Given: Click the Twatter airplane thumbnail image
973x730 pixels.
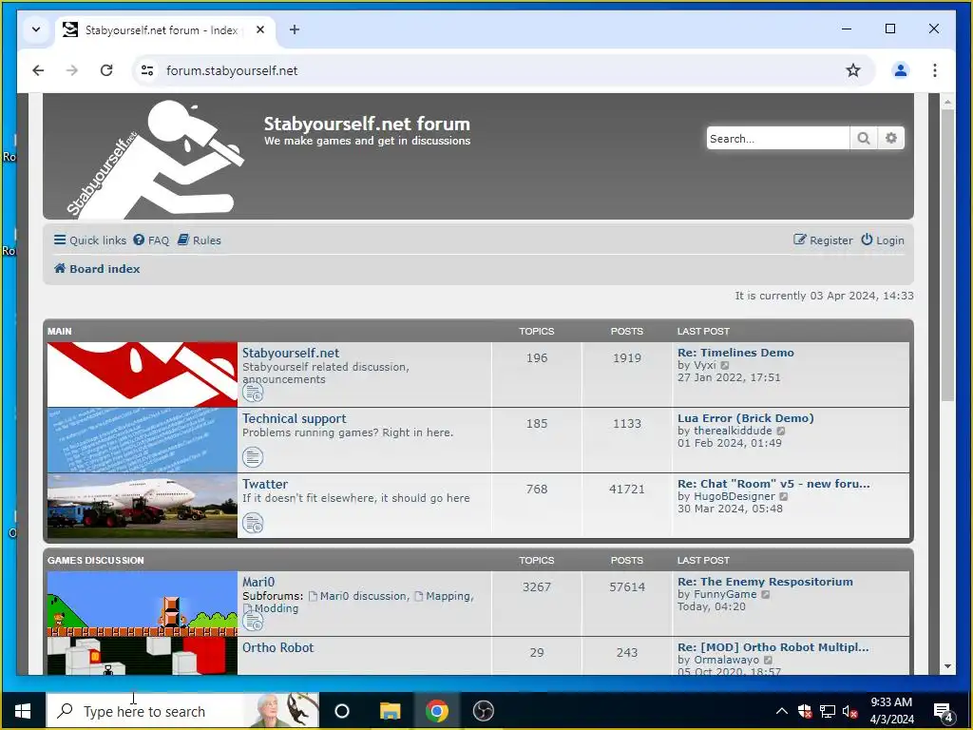Looking at the screenshot, I should [143, 506].
